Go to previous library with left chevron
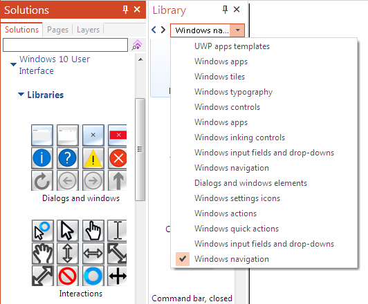The height and width of the screenshot is (304, 368). click(x=154, y=30)
